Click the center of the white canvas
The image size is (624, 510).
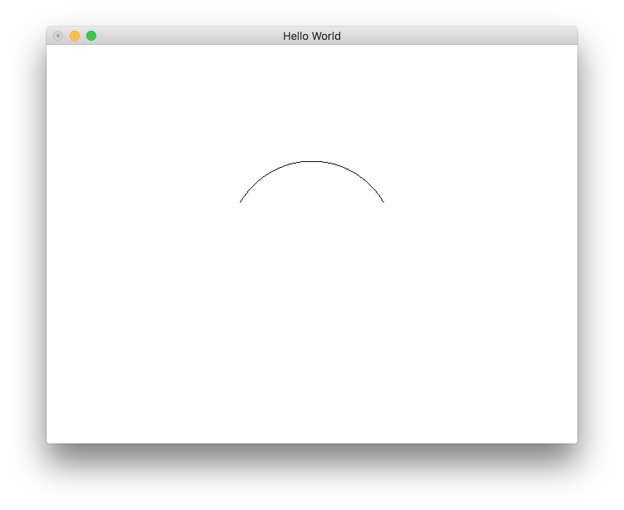pyautogui.click(x=312, y=243)
